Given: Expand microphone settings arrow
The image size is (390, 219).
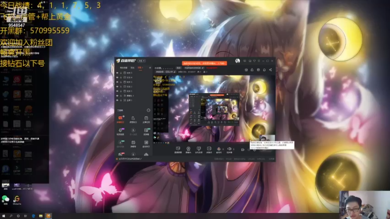Looking at the screenshot, I should point(223,149).
